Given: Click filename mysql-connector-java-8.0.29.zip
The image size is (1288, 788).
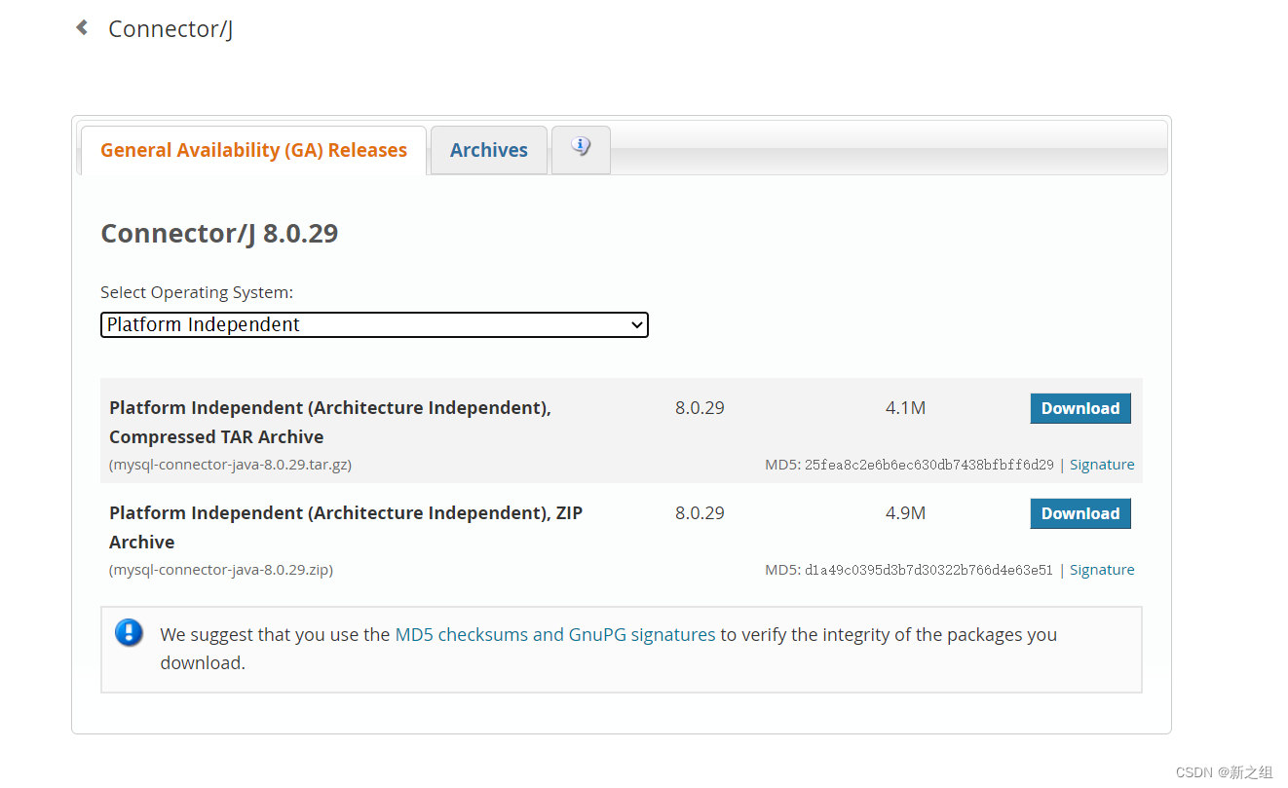Looking at the screenshot, I should coord(221,570).
